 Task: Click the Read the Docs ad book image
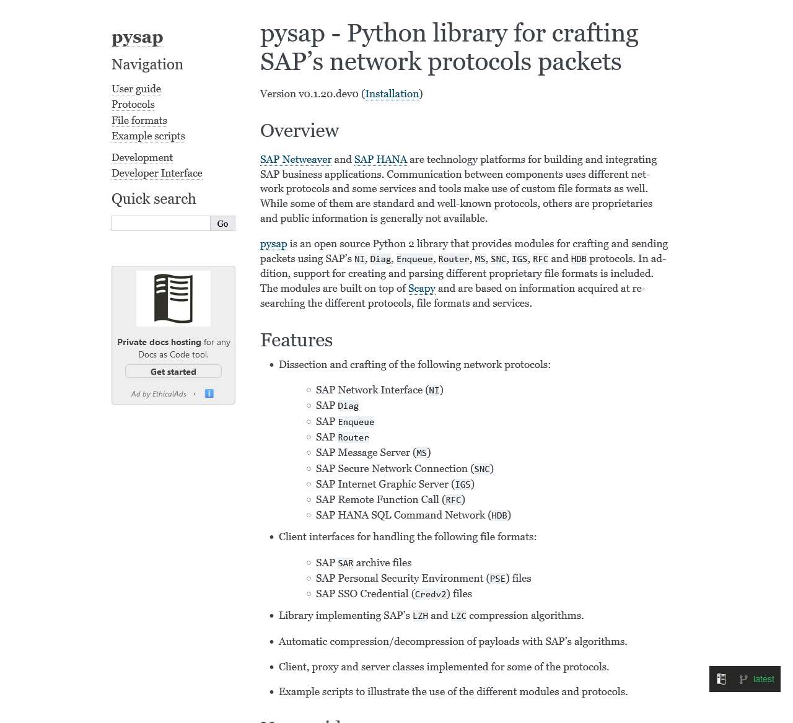pyautogui.click(x=173, y=299)
